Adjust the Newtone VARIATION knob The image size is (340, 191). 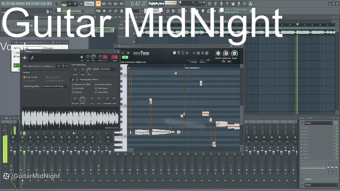click(226, 54)
